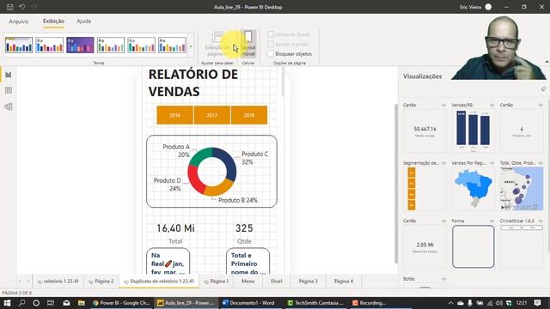Toggle visibility of ChicletSlicer 1.6.3 visual
The image size is (550, 309).
pos(541,221)
